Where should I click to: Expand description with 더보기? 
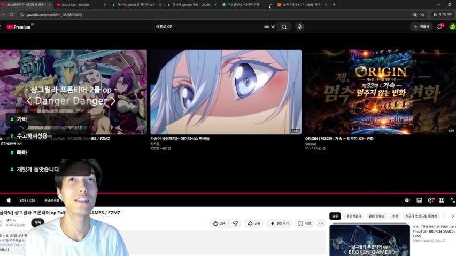4,250
